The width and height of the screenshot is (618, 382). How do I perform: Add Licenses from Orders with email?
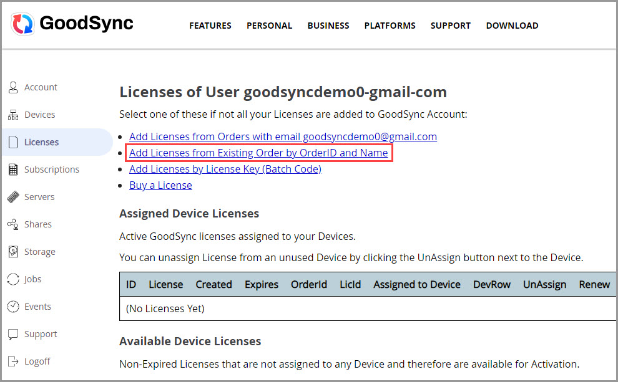coord(283,136)
